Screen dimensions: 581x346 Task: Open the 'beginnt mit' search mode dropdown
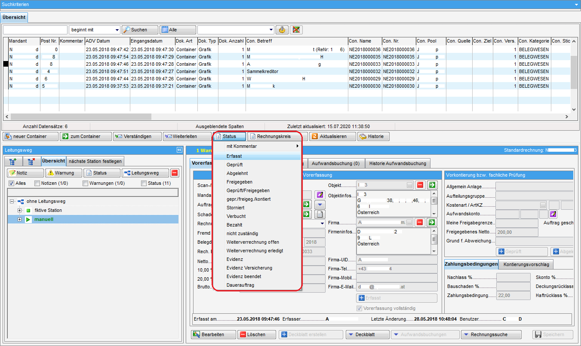117,30
